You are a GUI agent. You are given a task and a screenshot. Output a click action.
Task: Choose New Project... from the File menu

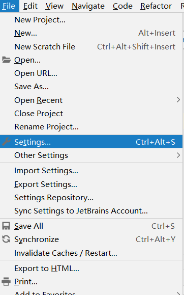[x=91, y=19]
